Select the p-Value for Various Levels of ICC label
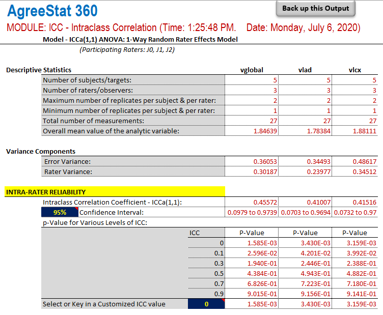 (x=95, y=222)
